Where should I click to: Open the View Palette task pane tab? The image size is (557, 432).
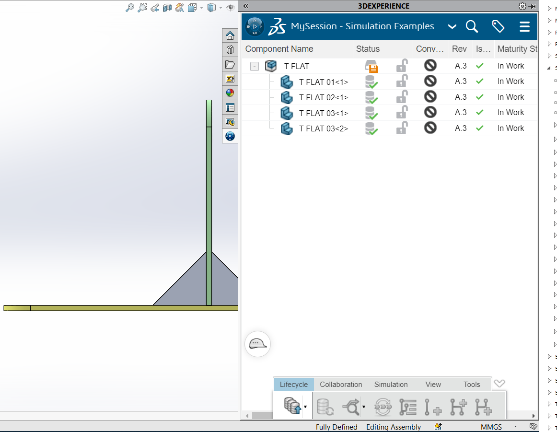pyautogui.click(x=230, y=79)
